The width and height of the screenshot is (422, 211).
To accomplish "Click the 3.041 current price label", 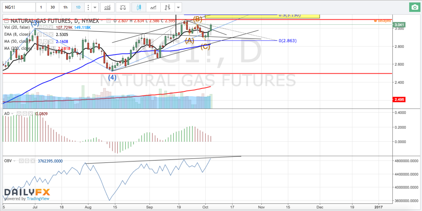I will click(x=399, y=24).
